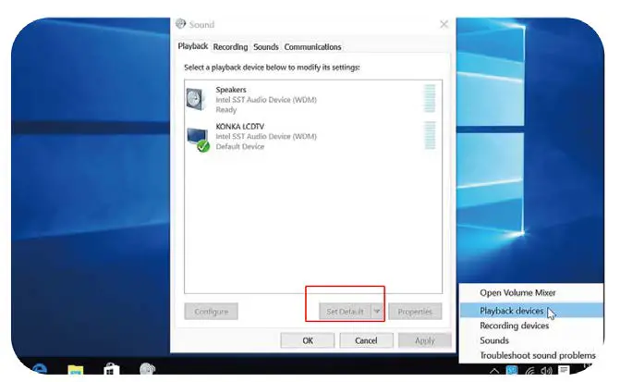Switch to the Playback tab

[192, 46]
